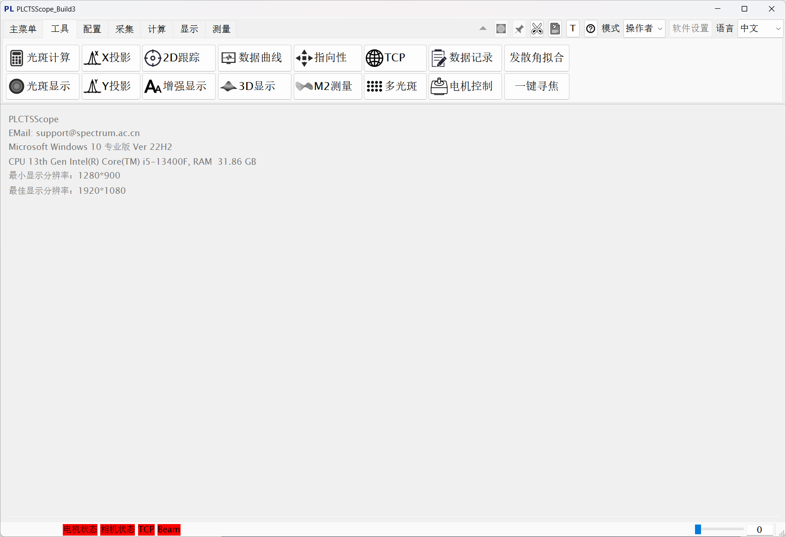The image size is (786, 537).
Task: Open the 多光斑 multi-spot tool
Action: tap(395, 86)
